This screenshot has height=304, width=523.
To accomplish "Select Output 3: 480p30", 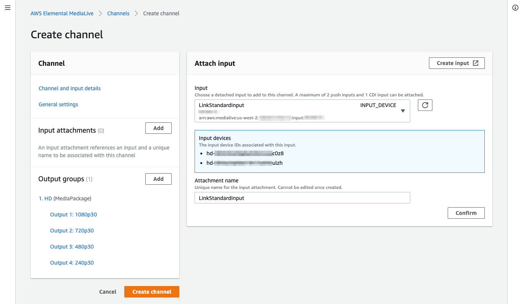I will tap(72, 246).
